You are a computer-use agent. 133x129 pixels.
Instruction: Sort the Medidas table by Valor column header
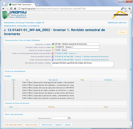(82, 80)
